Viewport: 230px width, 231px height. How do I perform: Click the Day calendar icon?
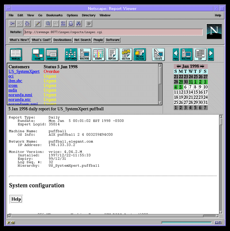point(200,55)
